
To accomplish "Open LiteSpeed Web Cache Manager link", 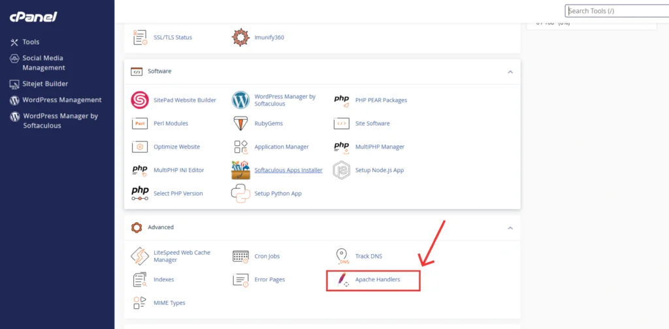I will pyautogui.click(x=182, y=256).
